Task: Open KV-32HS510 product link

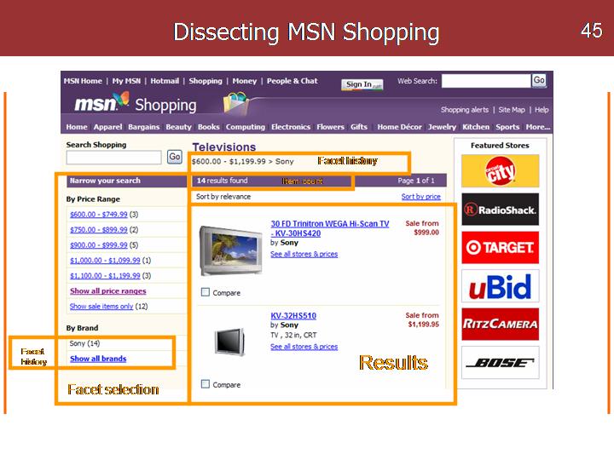Action: coord(293,316)
